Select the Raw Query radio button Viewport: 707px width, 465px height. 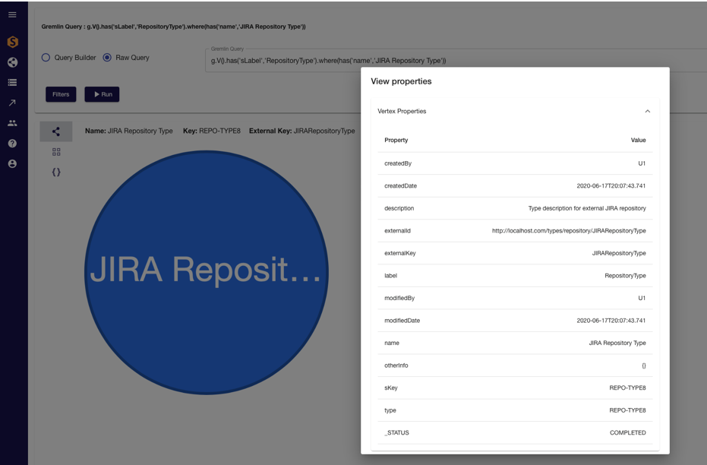point(109,57)
